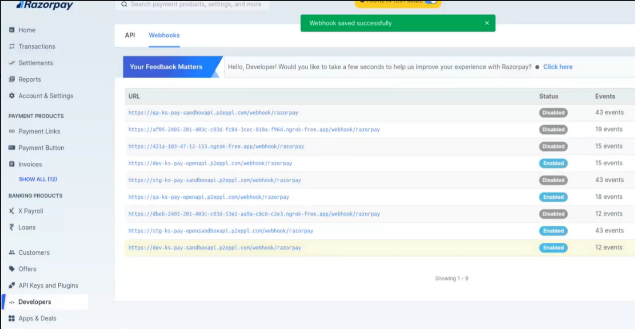Open the qa-ks-pay-openapi webhook URL
Image resolution: width=635 pixels, height=329 pixels.
[x=208, y=197]
